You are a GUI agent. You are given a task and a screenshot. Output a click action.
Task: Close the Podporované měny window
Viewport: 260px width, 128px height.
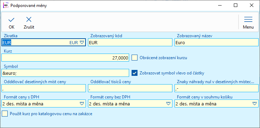pos(252,6)
